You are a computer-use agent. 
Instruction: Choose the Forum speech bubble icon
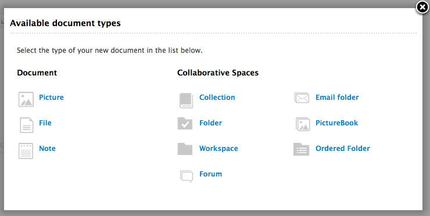pos(187,177)
